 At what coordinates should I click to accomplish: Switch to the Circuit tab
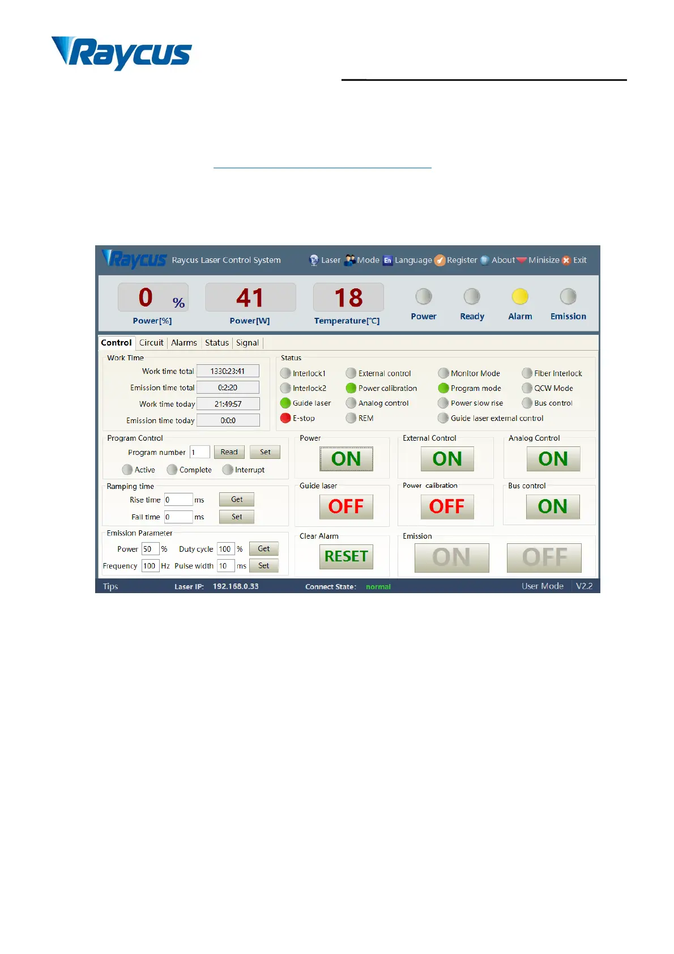[x=151, y=343]
